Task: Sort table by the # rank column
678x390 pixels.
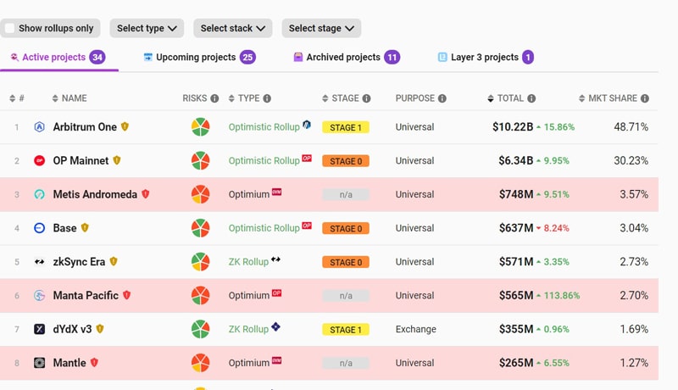Action: (x=16, y=98)
